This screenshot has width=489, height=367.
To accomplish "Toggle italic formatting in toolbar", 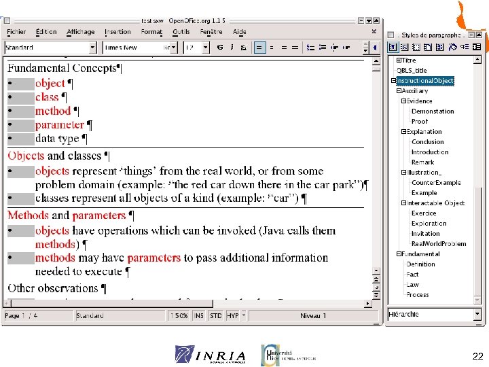I will click(232, 48).
